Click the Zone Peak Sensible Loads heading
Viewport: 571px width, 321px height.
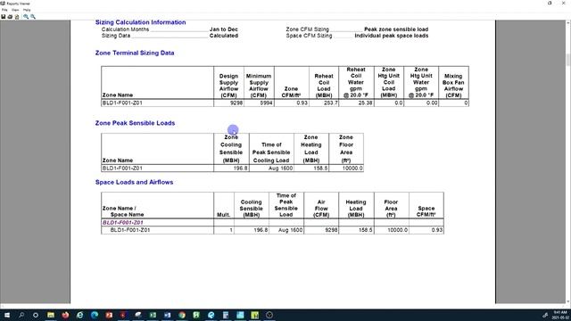(x=135, y=123)
